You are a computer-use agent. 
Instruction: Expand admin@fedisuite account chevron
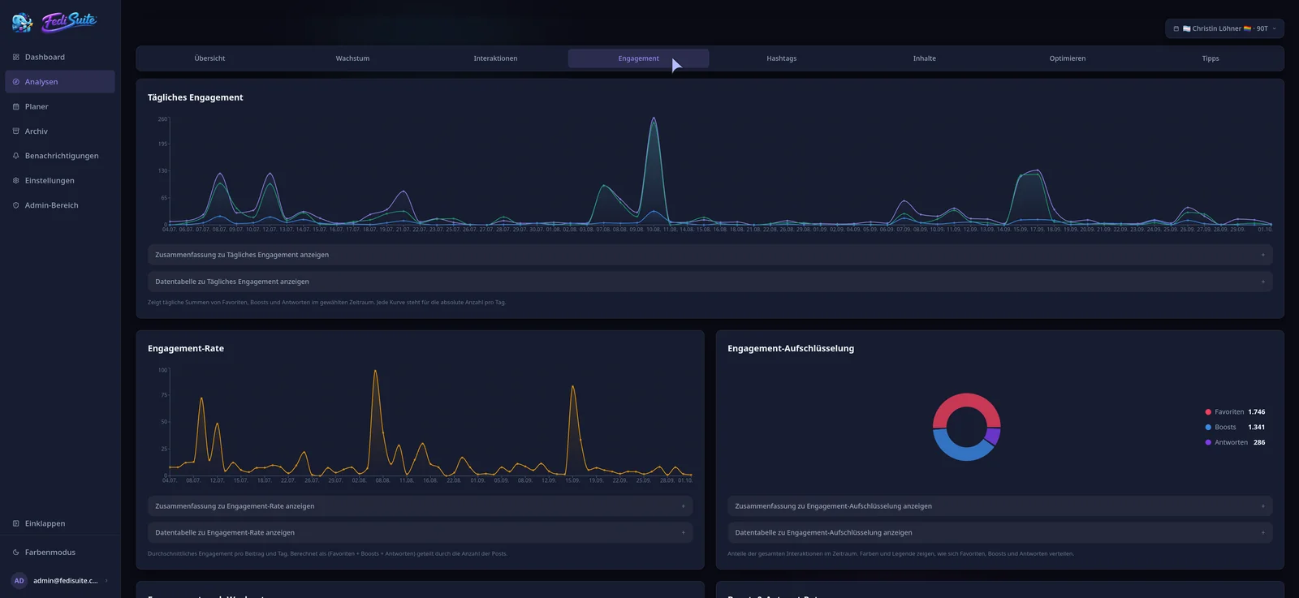[x=106, y=581]
